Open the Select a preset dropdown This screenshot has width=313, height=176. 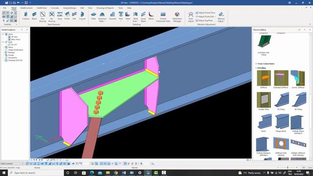[12, 164]
